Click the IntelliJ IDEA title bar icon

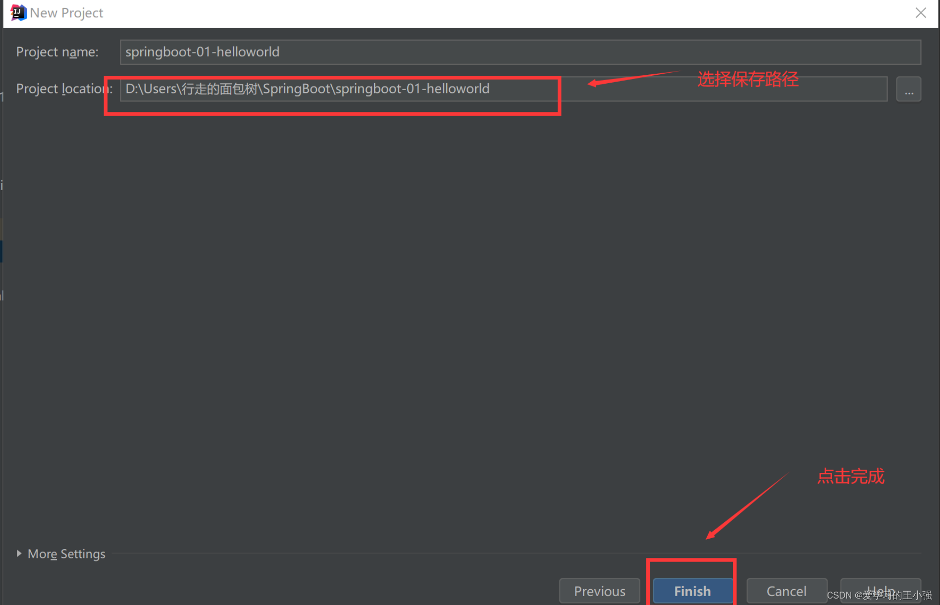pos(18,12)
